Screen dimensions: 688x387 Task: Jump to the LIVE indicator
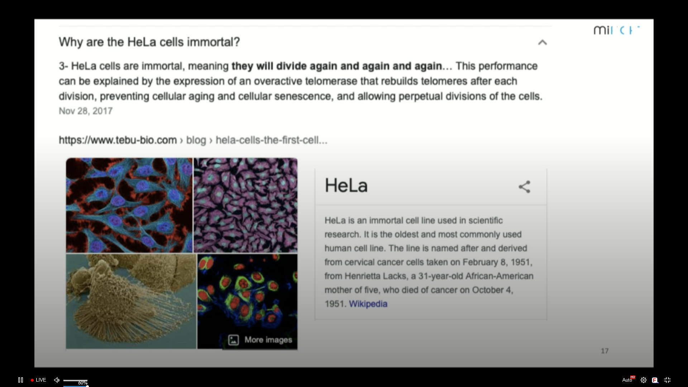38,380
